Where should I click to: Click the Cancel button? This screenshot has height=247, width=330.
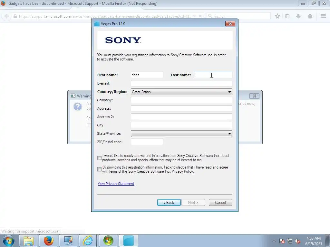click(x=220, y=203)
